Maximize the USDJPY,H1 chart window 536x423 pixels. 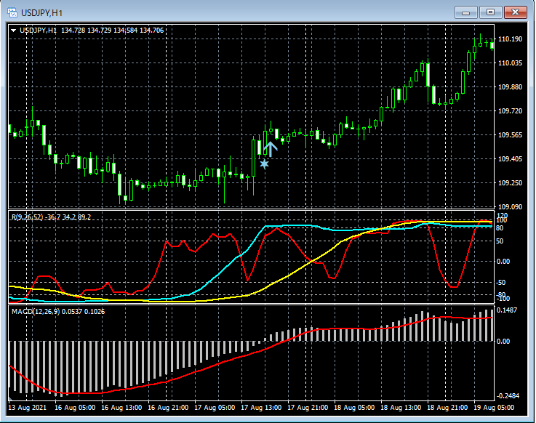[490, 12]
